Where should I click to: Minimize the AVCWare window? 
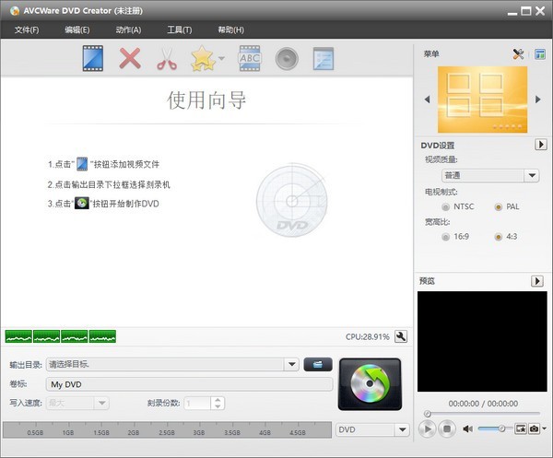click(512, 12)
